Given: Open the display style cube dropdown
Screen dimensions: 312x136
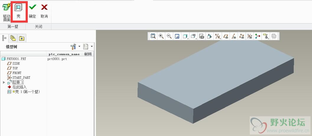Looking at the screenshot, I should pyautogui.click(x=185, y=36).
